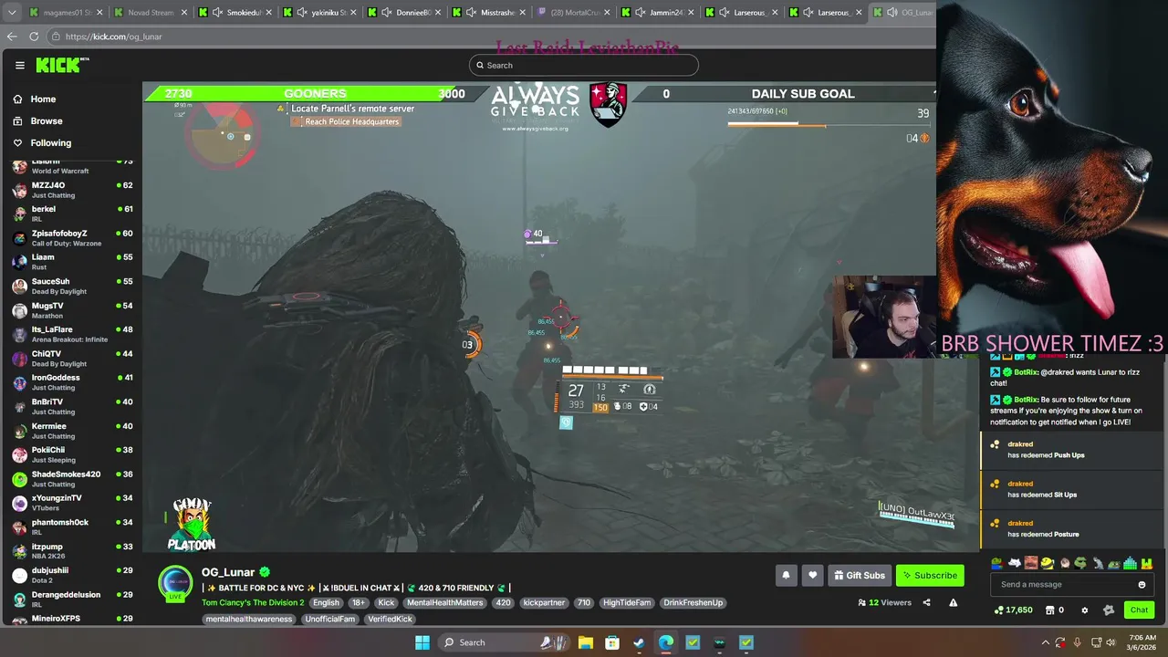
Task: Click the browser address bar URL
Action: pos(113,36)
